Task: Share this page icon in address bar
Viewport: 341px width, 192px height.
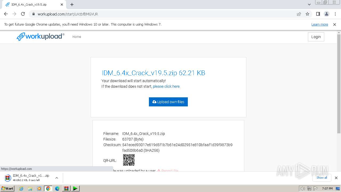Action: [299, 14]
